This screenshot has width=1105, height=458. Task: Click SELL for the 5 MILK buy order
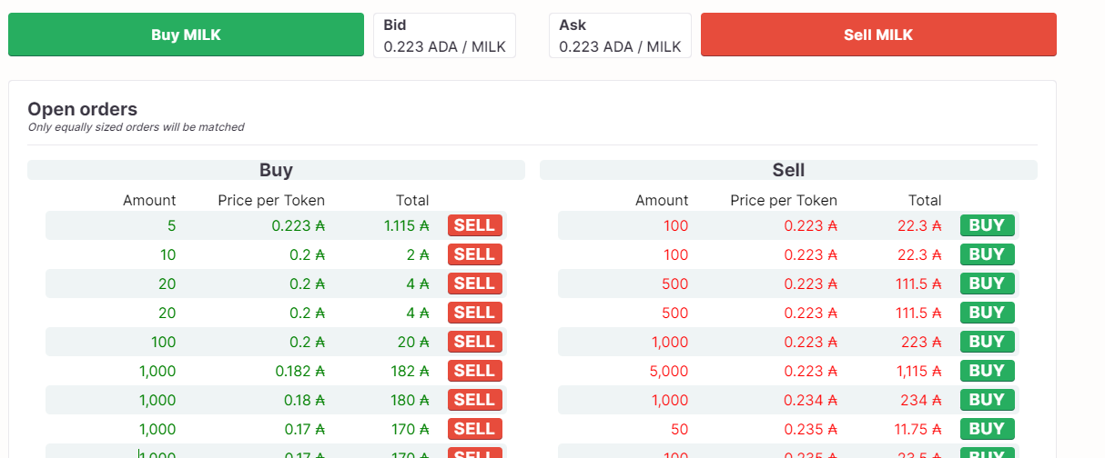tap(474, 225)
